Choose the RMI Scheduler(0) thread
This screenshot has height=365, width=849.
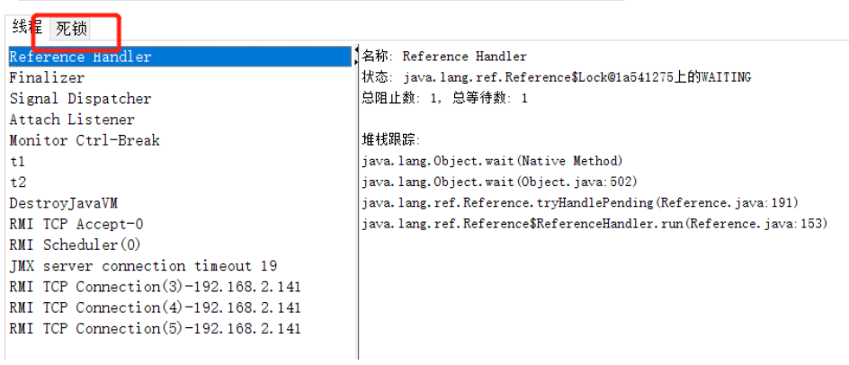tap(180, 245)
